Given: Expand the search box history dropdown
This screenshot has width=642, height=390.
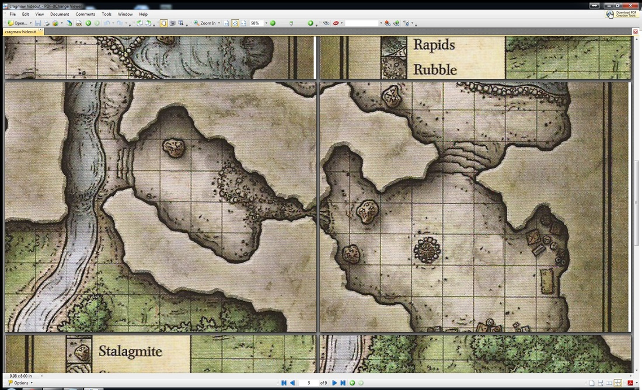Looking at the screenshot, I should point(381,23).
